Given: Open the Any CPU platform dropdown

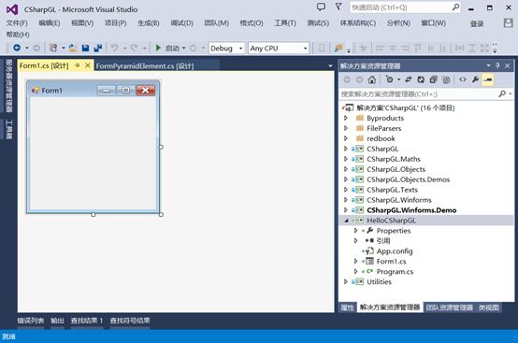Looking at the screenshot, I should 305,49.
